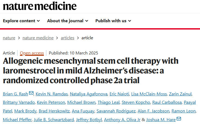
Task: Select author Nataliya Agafonova
Action: click(87, 94)
